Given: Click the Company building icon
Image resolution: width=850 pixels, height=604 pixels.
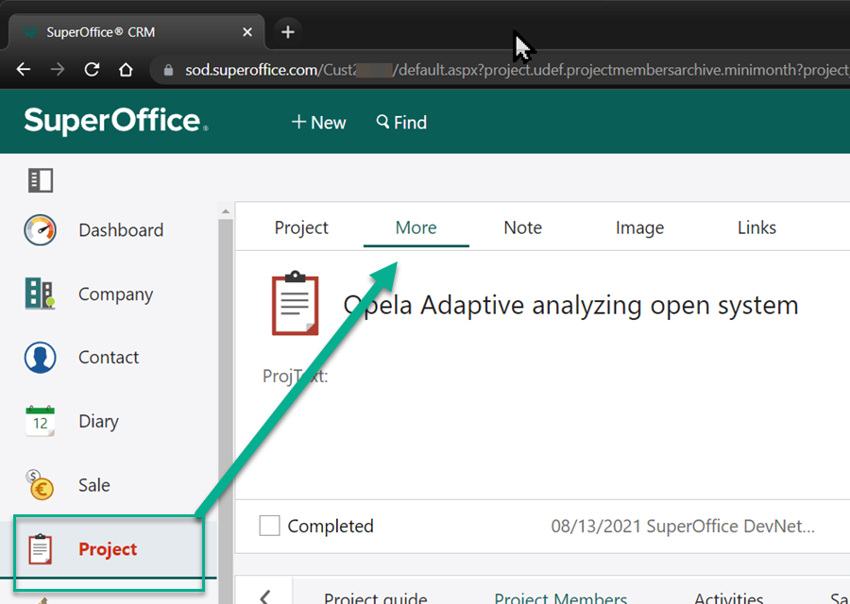Looking at the screenshot, I should click(x=40, y=294).
